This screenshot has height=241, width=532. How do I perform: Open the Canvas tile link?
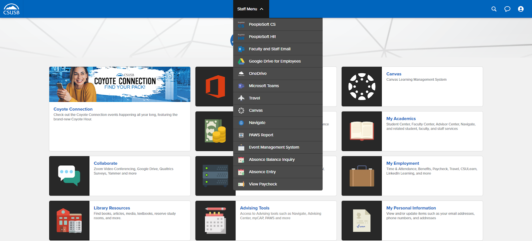click(x=394, y=74)
